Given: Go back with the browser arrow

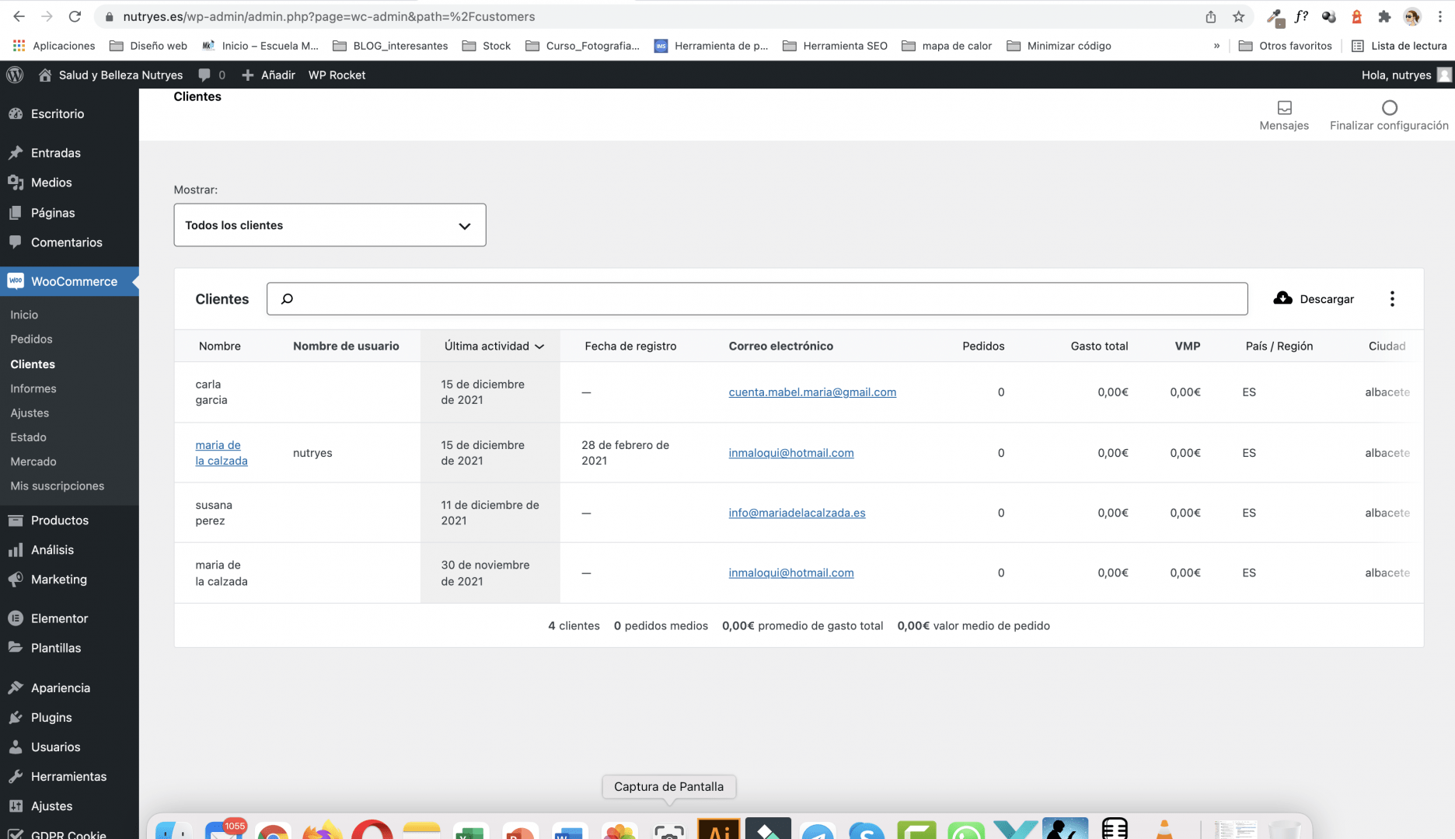Looking at the screenshot, I should tap(19, 16).
